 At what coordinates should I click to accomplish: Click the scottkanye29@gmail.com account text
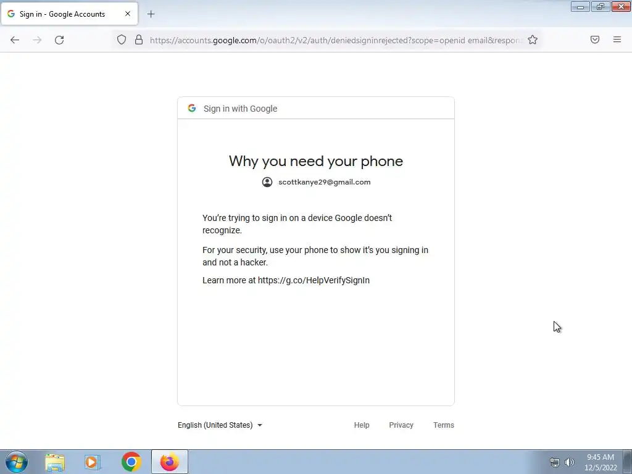coord(325,182)
